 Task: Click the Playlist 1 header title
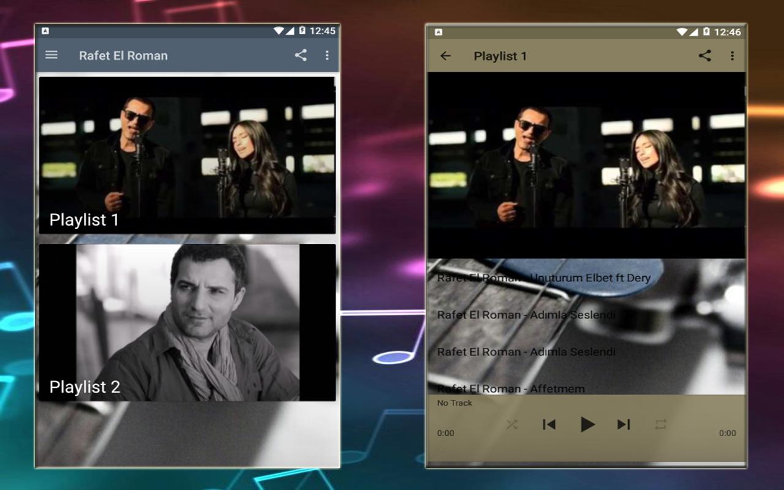point(500,56)
